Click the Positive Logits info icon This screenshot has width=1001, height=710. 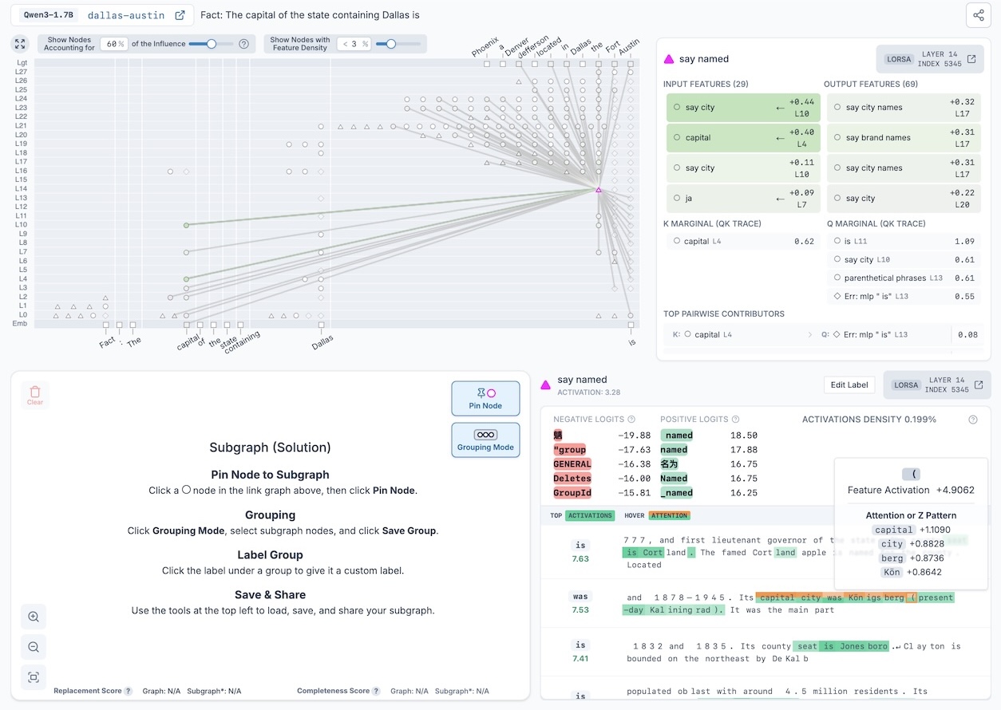[x=735, y=420]
